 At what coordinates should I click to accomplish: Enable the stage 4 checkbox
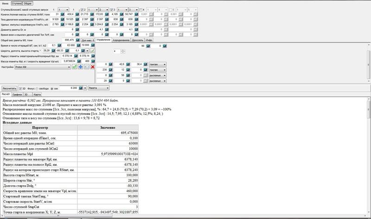pos(141,10)
